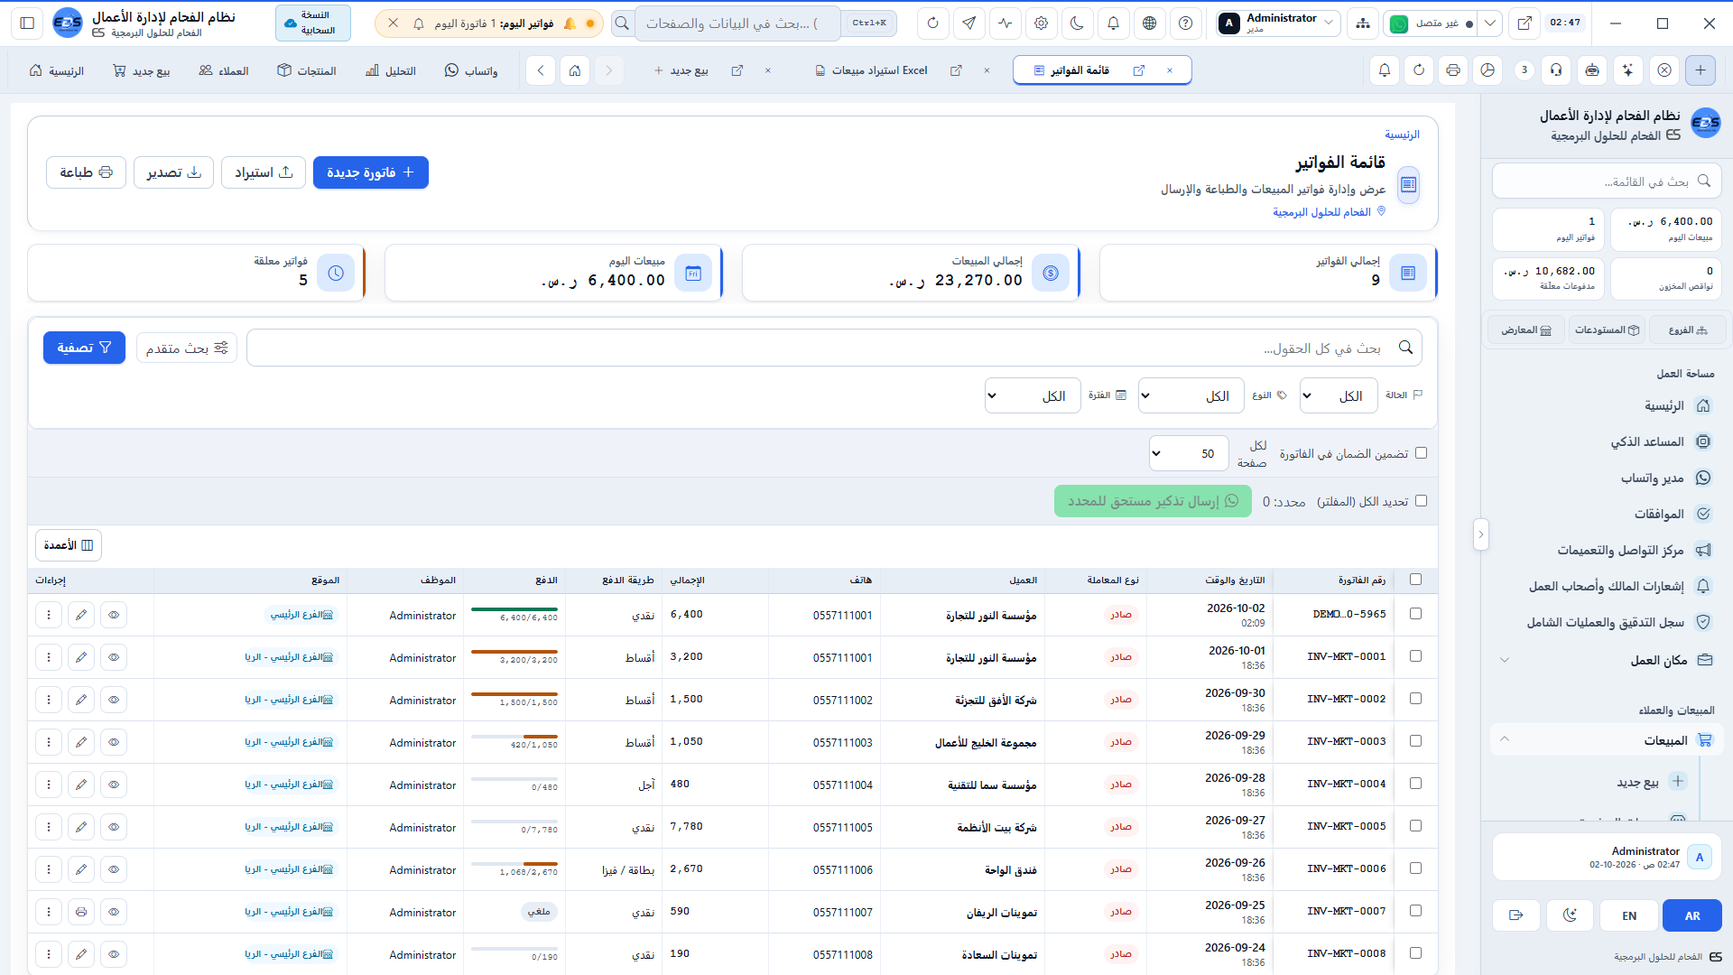Click the paper plane send icon
Image resolution: width=1733 pixels, height=975 pixels.
coord(968,23)
